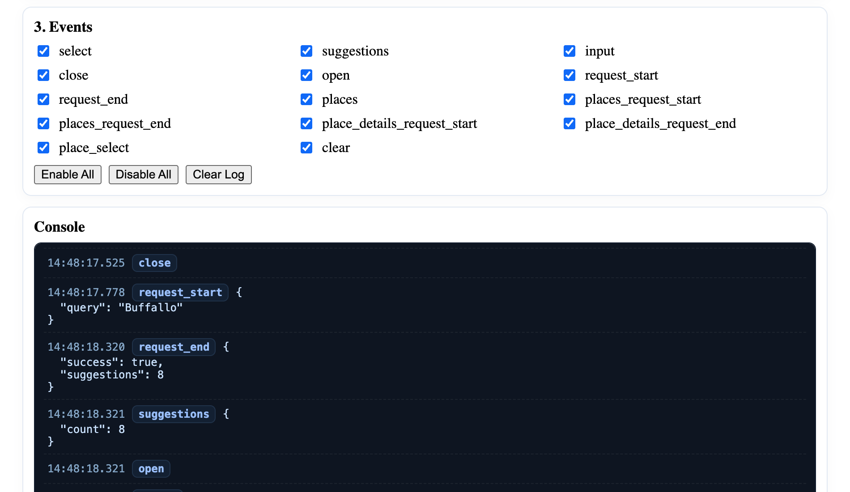Image resolution: width=850 pixels, height=492 pixels.
Task: Click the suggestions badge in console log
Action: click(x=174, y=414)
